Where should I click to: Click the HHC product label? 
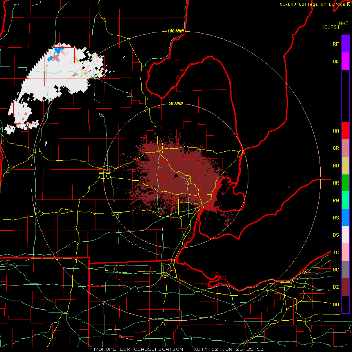(x=343, y=23)
